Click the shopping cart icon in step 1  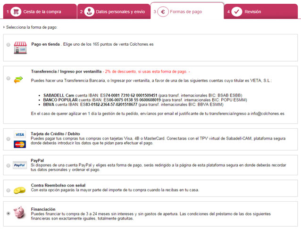pyautogui.click(x=16, y=11)
